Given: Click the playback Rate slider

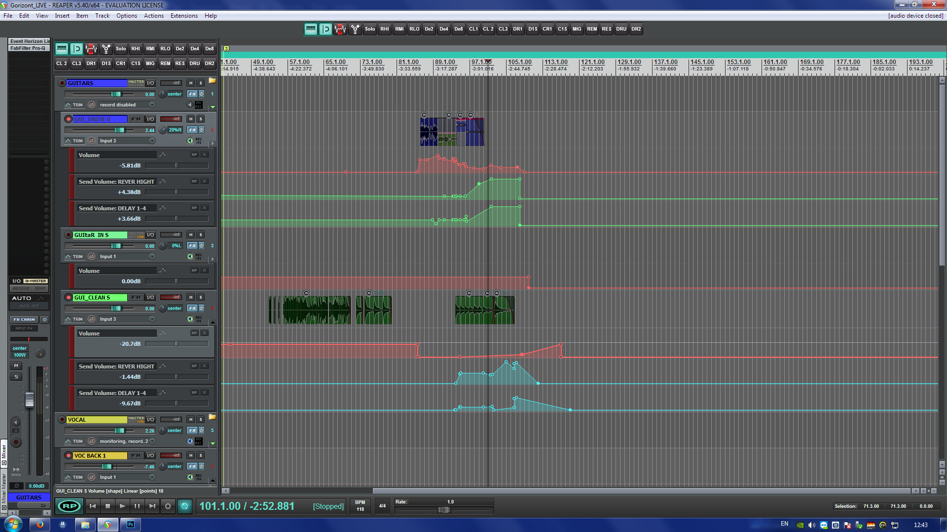Looking at the screenshot, I should tap(444, 510).
